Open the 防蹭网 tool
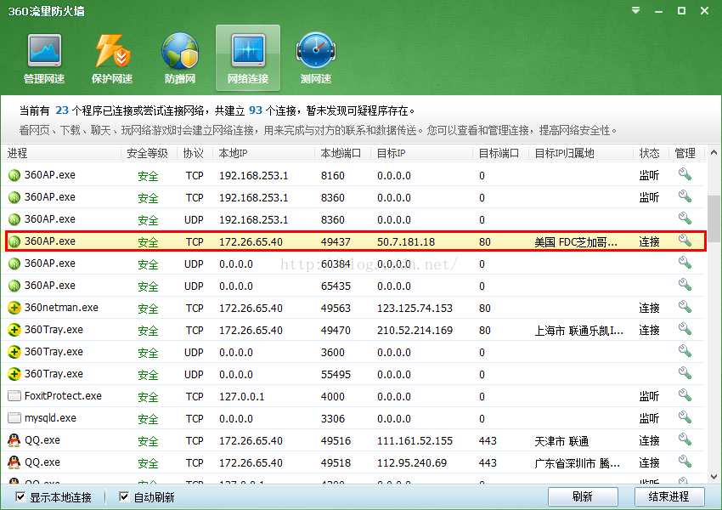Viewport: 722px width, 510px height. (x=180, y=59)
